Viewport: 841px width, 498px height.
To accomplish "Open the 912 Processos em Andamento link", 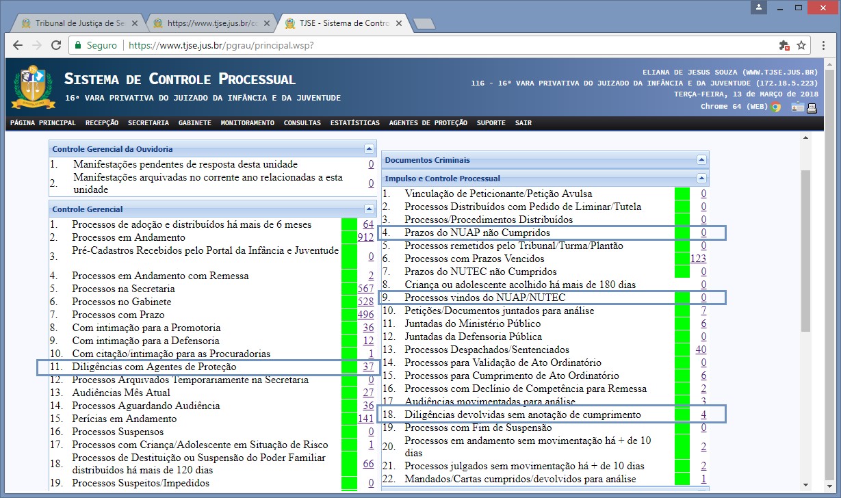I will coord(365,237).
